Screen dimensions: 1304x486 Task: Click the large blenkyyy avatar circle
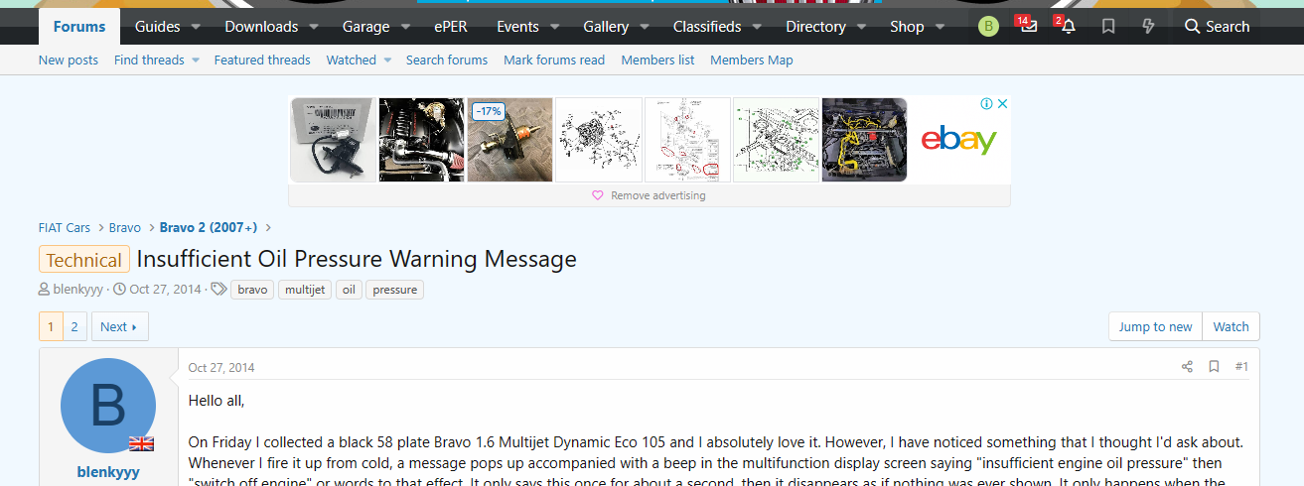tap(108, 406)
